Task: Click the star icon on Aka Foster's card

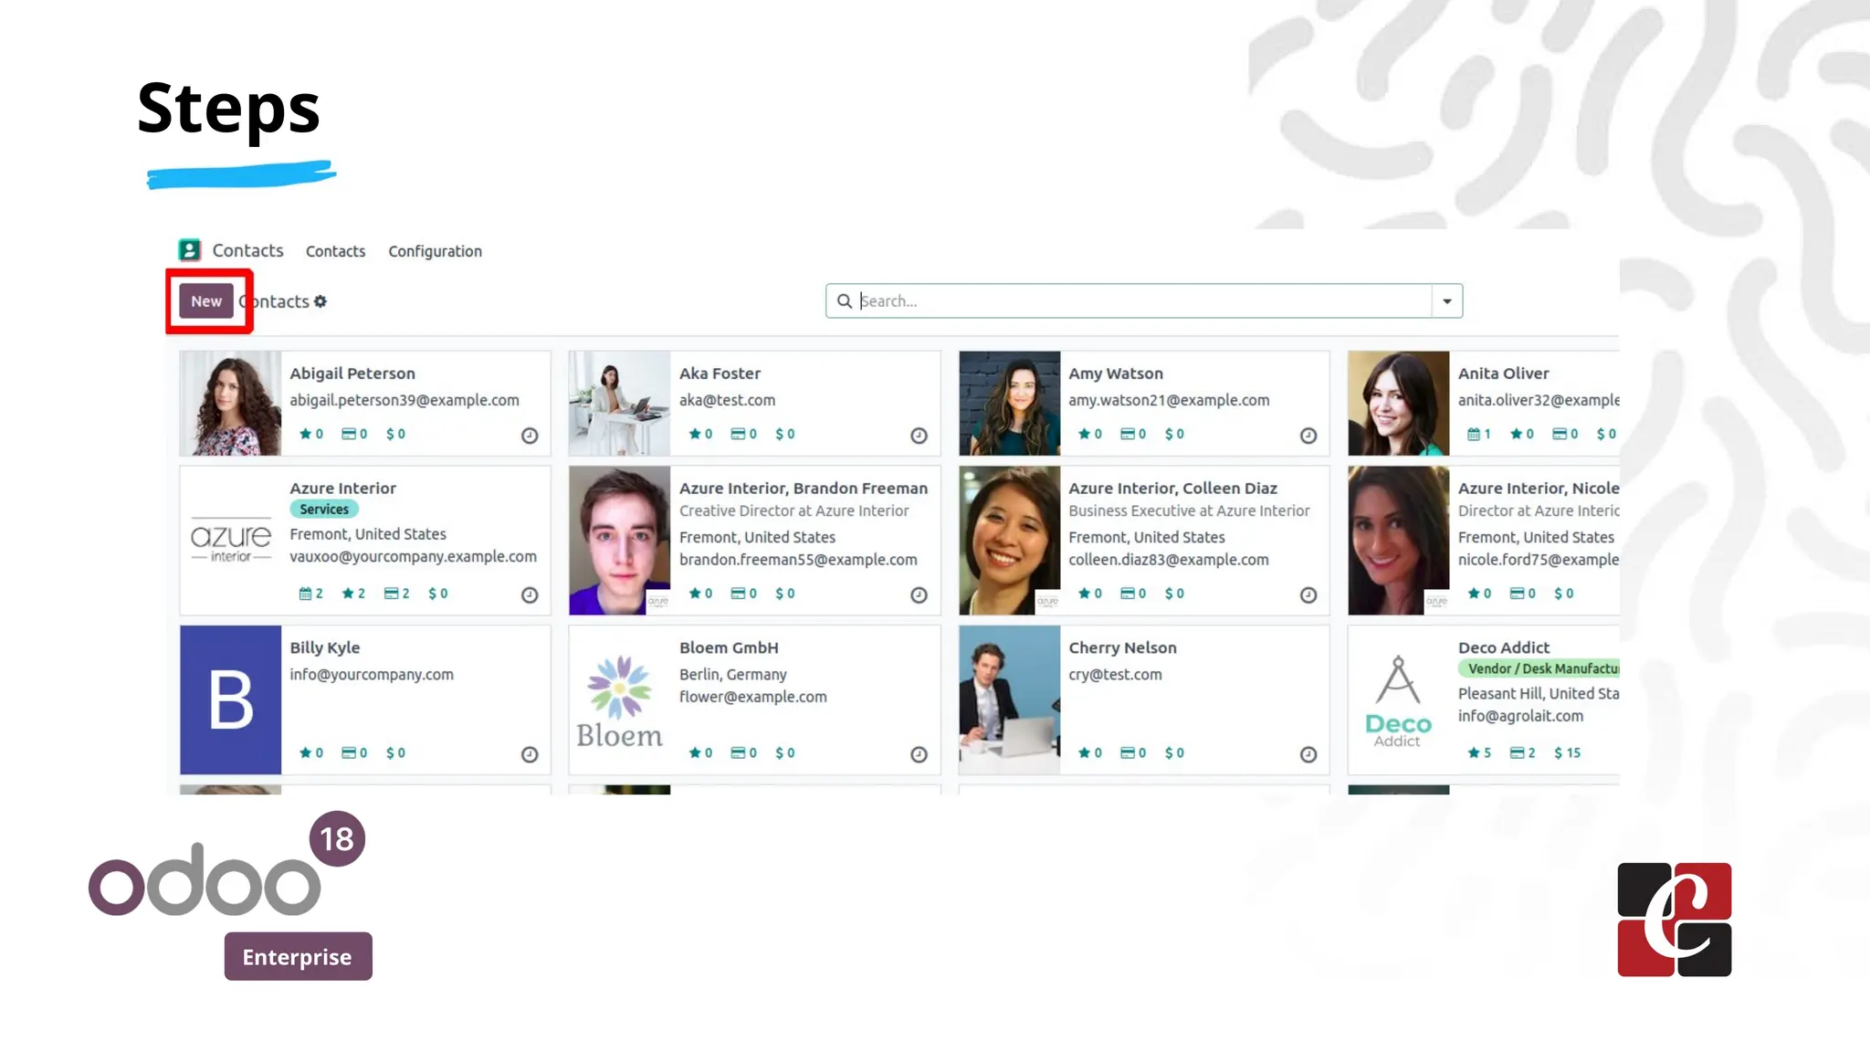Action: pyautogui.click(x=695, y=434)
